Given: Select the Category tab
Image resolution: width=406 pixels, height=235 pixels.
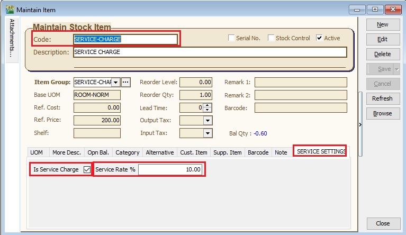Looking at the screenshot, I should (x=127, y=152).
